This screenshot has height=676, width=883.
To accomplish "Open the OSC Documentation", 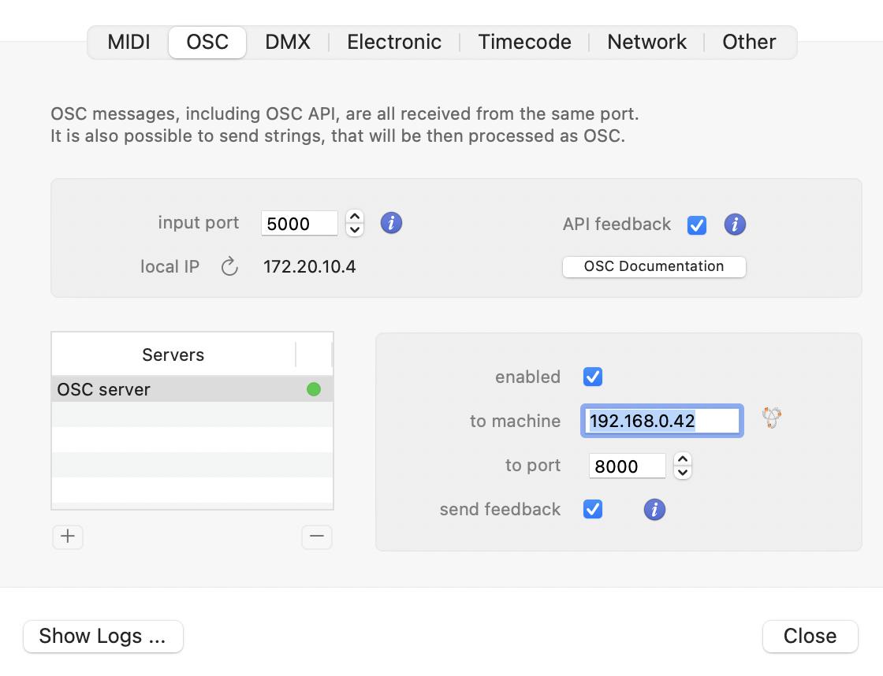I will pyautogui.click(x=654, y=266).
